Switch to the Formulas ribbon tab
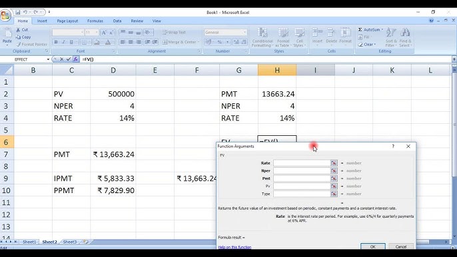Viewport: 457px width, 257px height. pos(95,21)
